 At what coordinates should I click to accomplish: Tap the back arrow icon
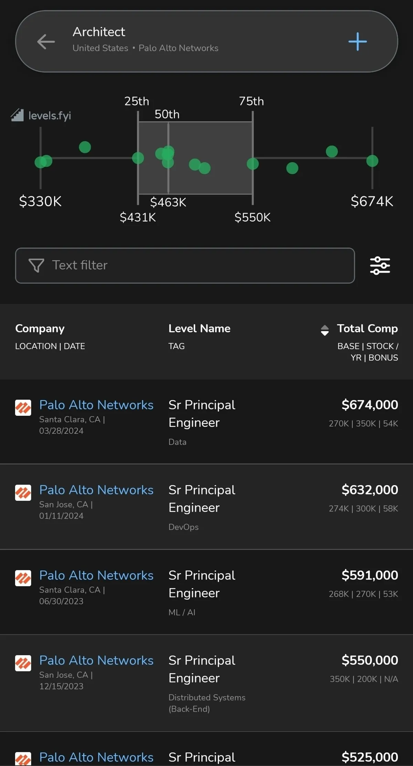[46, 42]
